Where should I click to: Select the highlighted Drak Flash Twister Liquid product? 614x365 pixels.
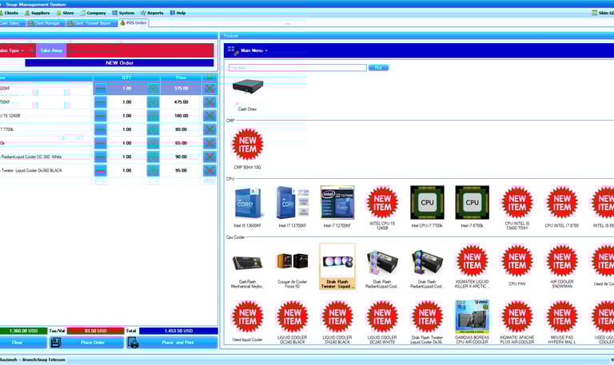(x=337, y=267)
